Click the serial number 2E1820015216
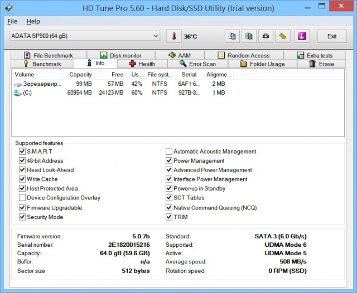Viewport: 357px width, 293px height. (x=129, y=245)
